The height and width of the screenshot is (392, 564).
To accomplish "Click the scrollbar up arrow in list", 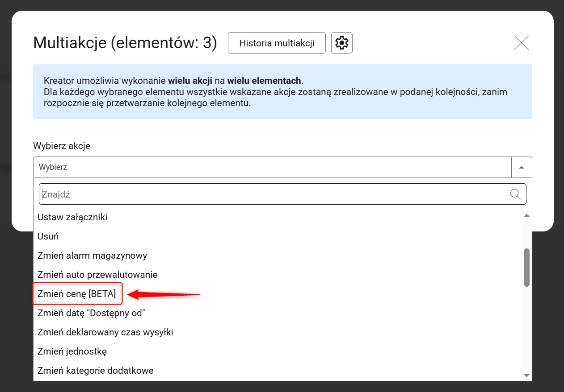I will (x=526, y=216).
